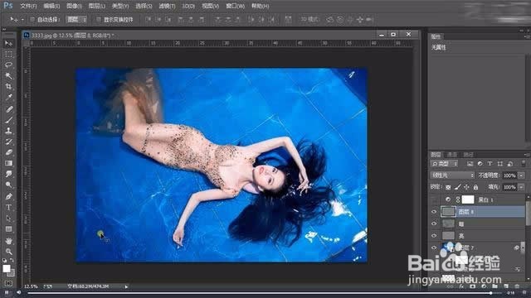The width and height of the screenshot is (531, 298).
Task: Create new adjustment layer icon
Action: click(483, 286)
